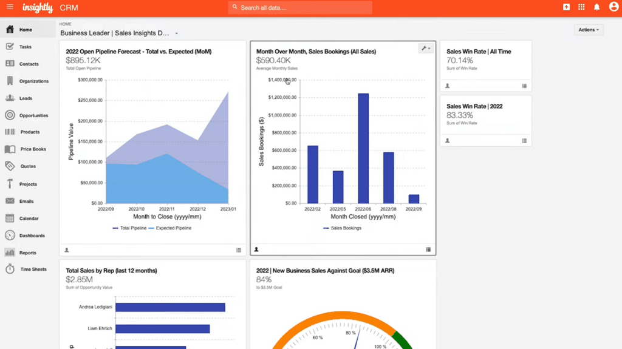Click Andrea Lodigiani's sales bar

coord(170,307)
